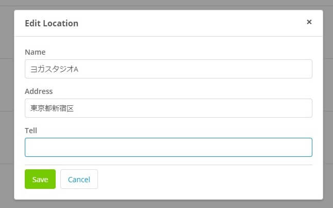Click dimmed backdrop left of the dialog

(7, 104)
